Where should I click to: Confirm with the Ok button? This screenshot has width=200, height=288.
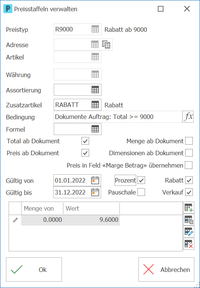34,269
